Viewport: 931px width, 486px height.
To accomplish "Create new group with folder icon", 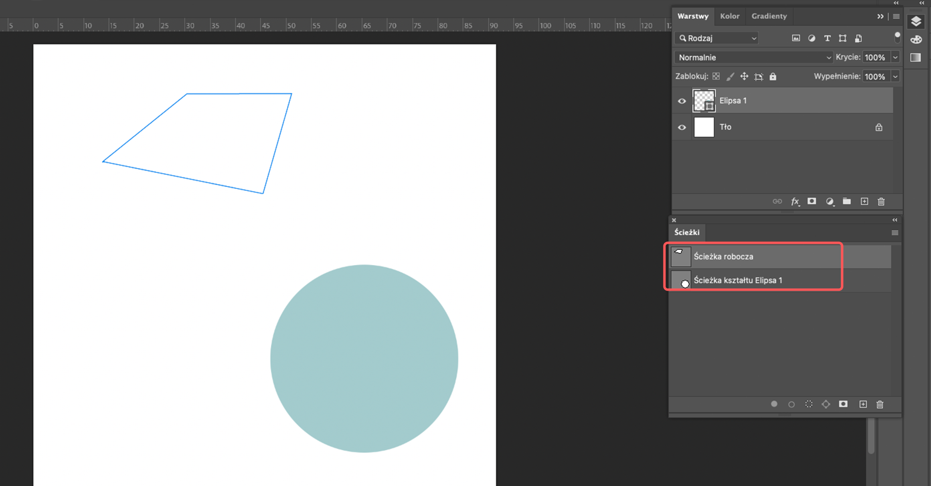I will click(x=847, y=201).
